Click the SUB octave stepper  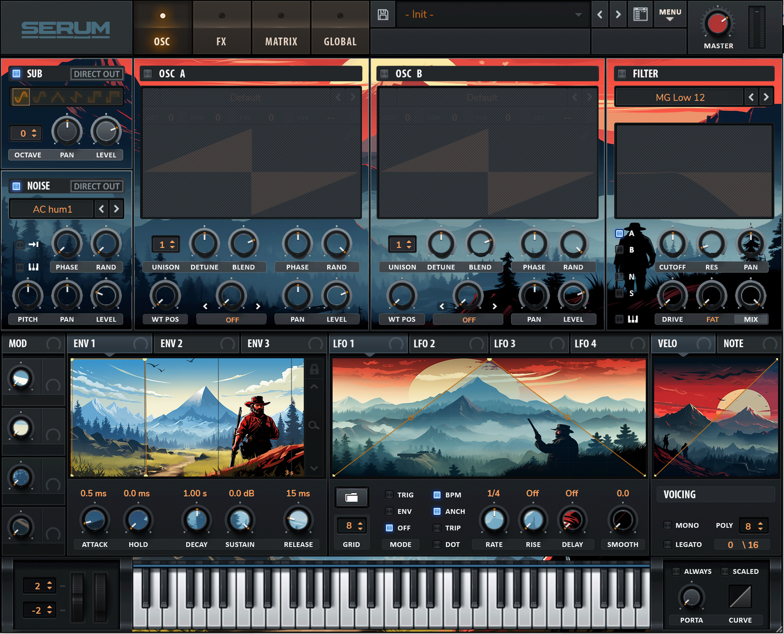25,133
